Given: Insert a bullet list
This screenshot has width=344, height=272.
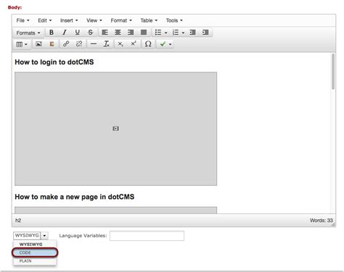Looking at the screenshot, I should [158, 33].
